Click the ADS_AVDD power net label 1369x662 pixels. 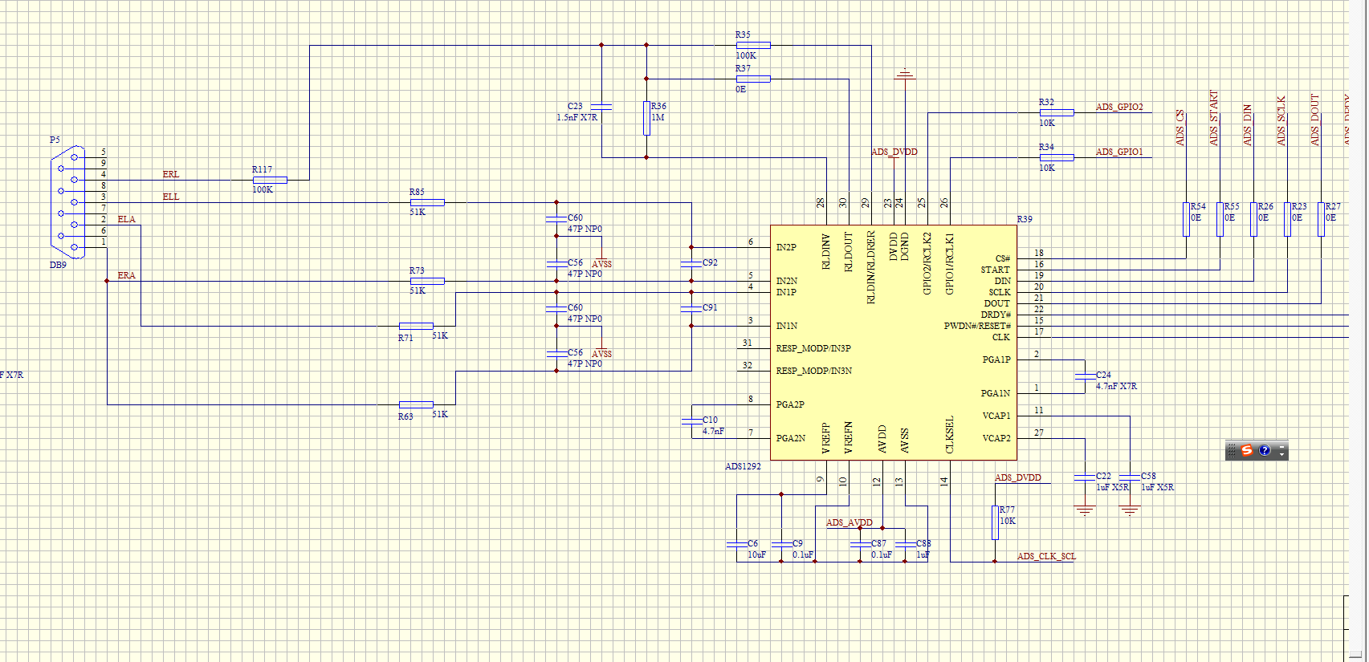tap(849, 522)
